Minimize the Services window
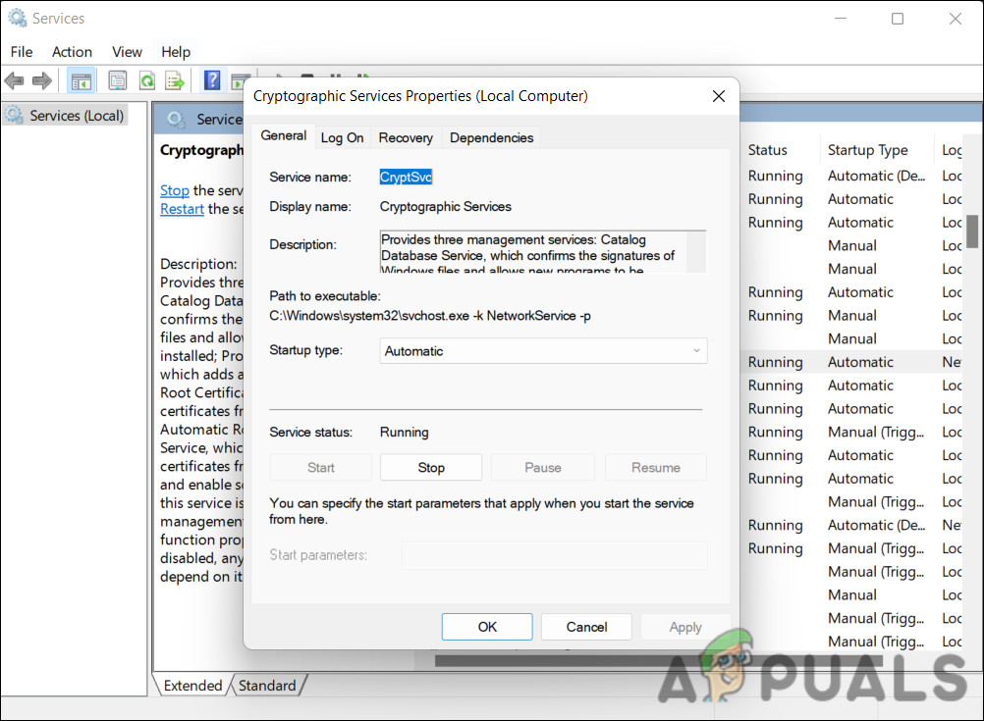Viewport: 984px width, 721px height. pyautogui.click(x=841, y=19)
